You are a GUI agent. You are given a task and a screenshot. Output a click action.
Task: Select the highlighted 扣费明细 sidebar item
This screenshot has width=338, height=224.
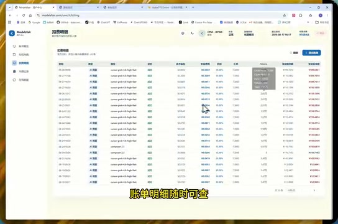point(21,63)
